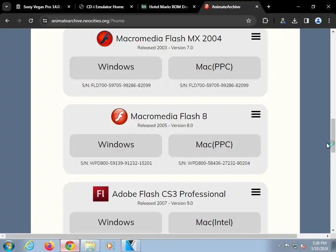Show Chrome downloads
The width and height of the screenshot is (336, 252).
[x=295, y=21]
